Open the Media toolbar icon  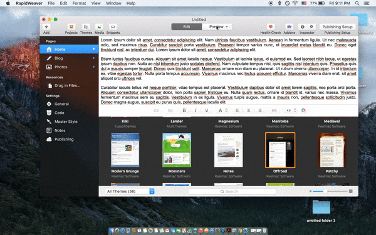pos(99,26)
